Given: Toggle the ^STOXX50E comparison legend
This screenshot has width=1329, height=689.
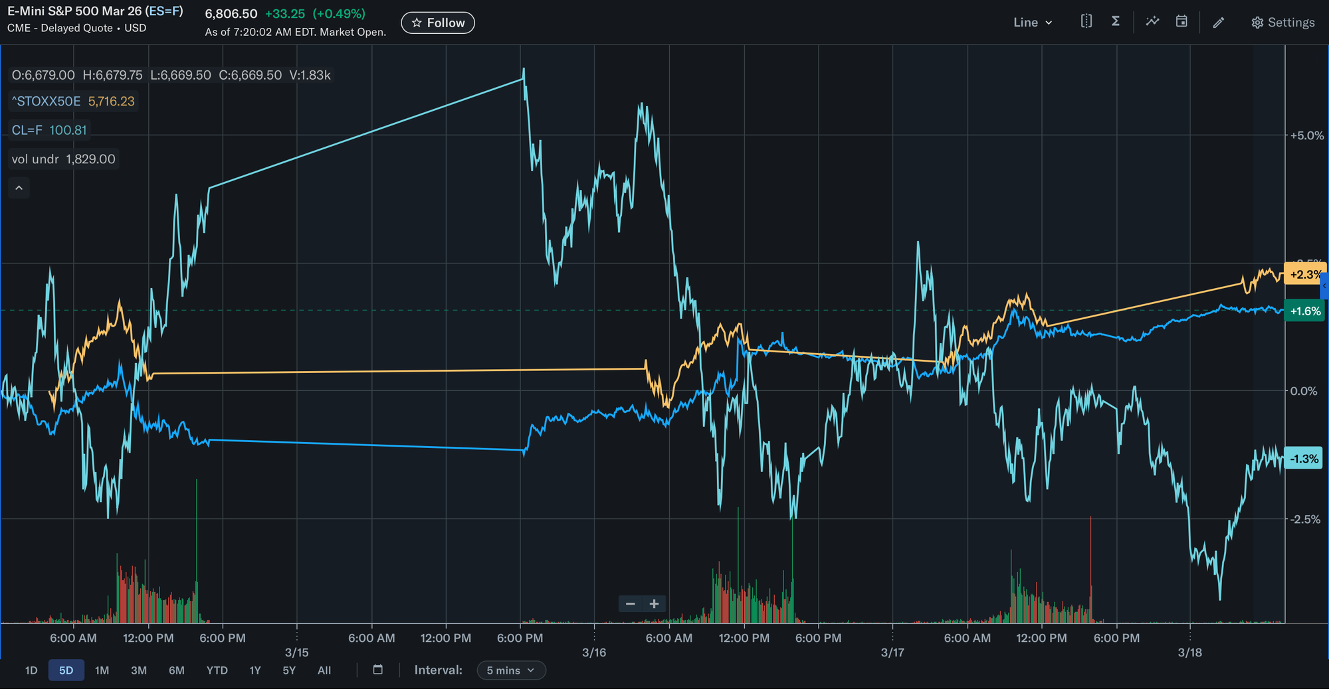Looking at the screenshot, I should (73, 102).
